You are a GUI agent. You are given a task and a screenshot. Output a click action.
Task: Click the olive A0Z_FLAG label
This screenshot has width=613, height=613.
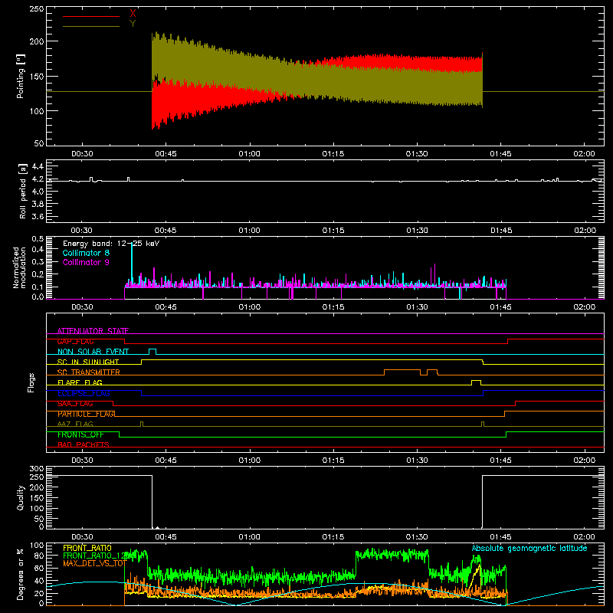pyautogui.click(x=75, y=425)
